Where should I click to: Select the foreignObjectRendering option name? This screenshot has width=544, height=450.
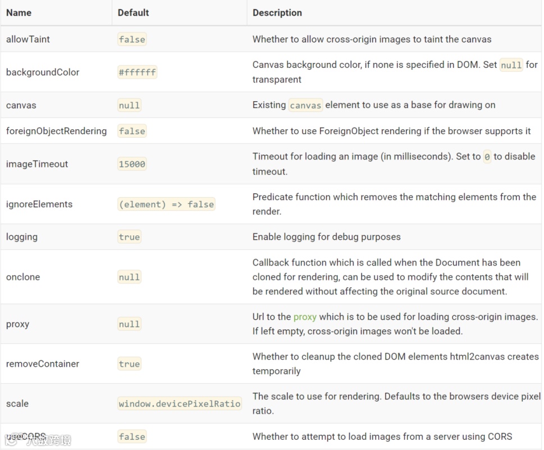[x=56, y=131]
